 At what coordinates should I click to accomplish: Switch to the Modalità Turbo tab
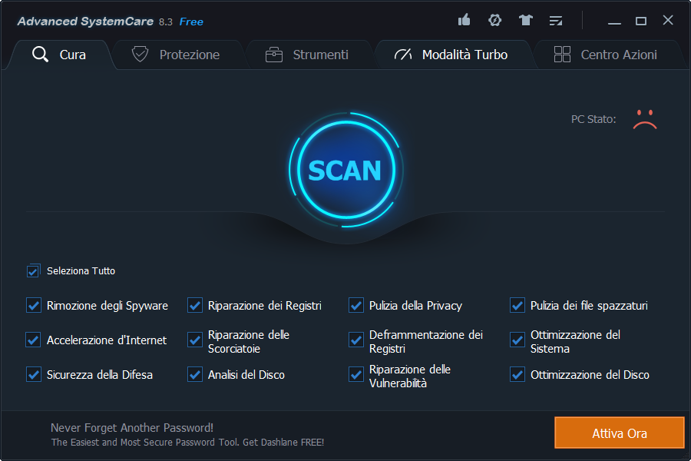pyautogui.click(x=464, y=55)
